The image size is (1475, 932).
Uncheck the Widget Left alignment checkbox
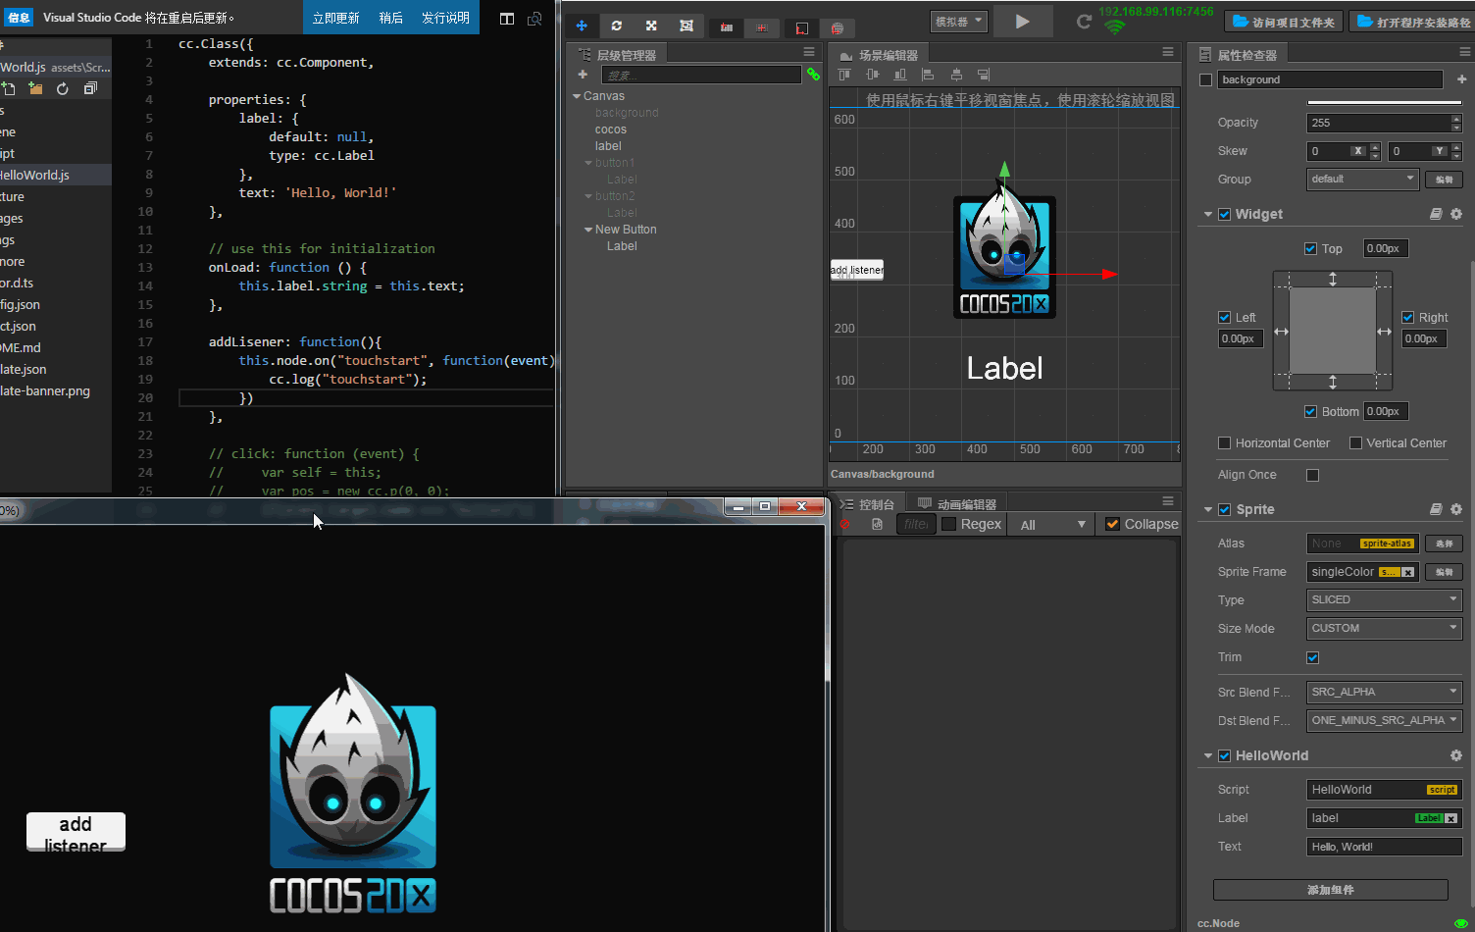pyautogui.click(x=1224, y=317)
